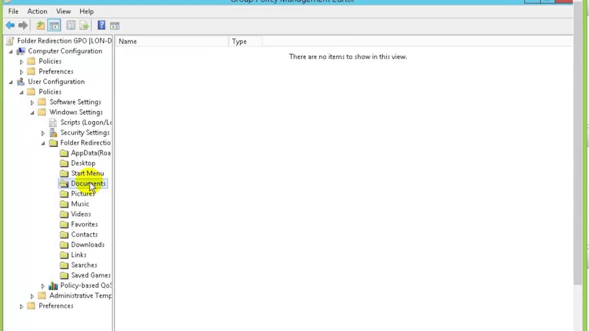This screenshot has width=589, height=331.
Task: Select the Documents folder in the tree
Action: click(x=88, y=183)
